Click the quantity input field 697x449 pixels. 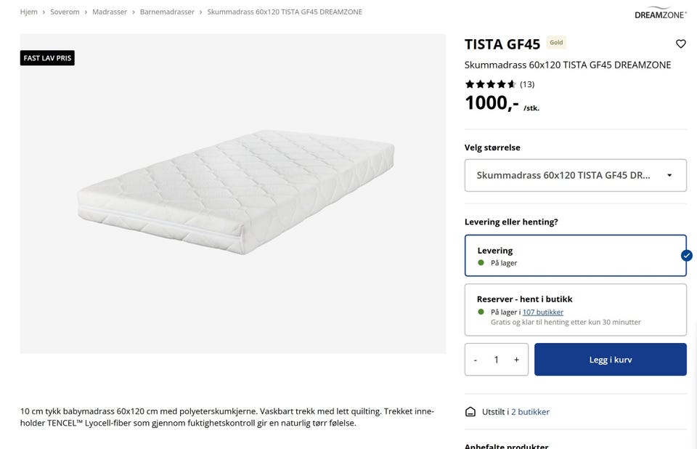[x=496, y=360]
